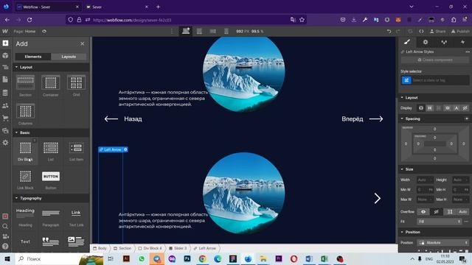Set overflow to hidden (crossed eye)

click(x=436, y=212)
